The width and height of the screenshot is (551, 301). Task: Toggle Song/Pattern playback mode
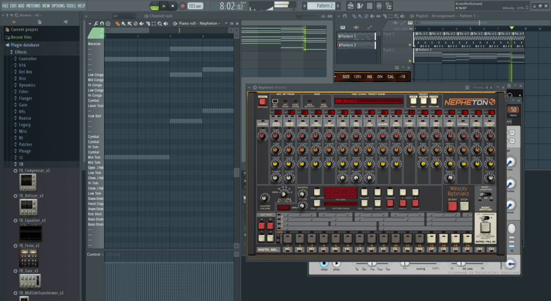pyautogui.click(x=154, y=6)
